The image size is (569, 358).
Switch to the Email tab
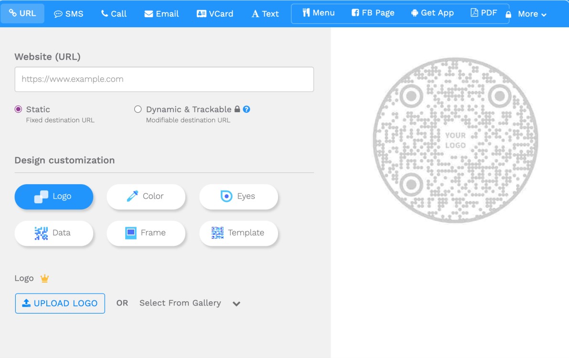click(161, 14)
